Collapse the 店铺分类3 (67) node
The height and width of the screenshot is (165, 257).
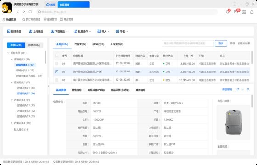(x=11, y=100)
